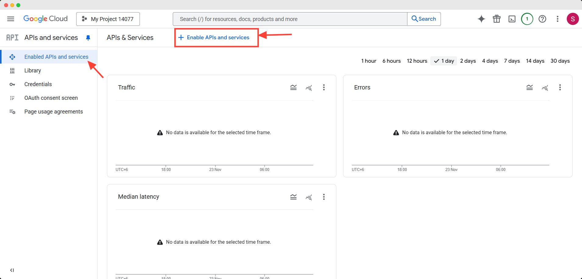Open notifications showing one alert
The width and height of the screenshot is (582, 279).
pos(527,19)
